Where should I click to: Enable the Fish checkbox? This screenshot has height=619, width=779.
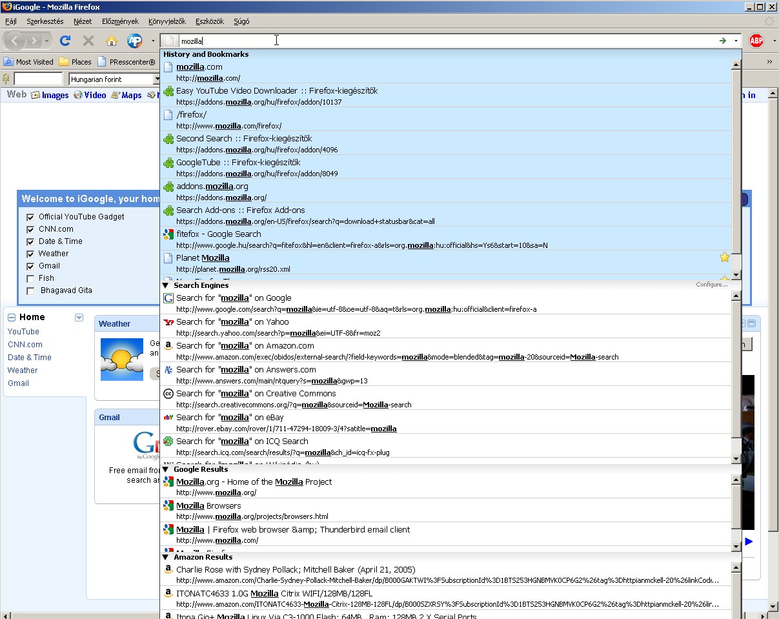coord(30,279)
